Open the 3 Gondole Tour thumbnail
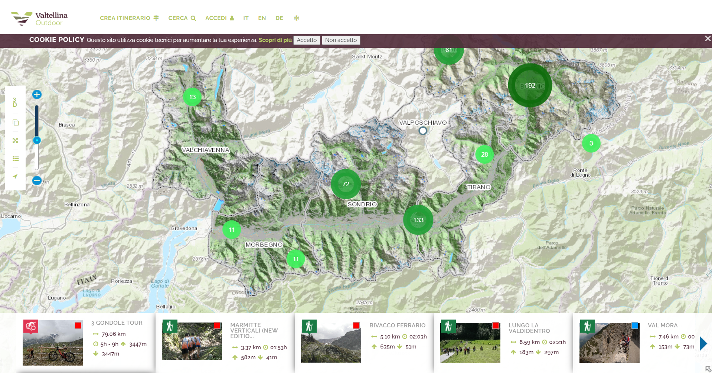 (53, 343)
